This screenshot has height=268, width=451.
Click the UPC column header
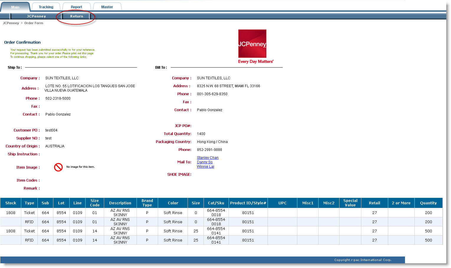pyautogui.click(x=283, y=203)
